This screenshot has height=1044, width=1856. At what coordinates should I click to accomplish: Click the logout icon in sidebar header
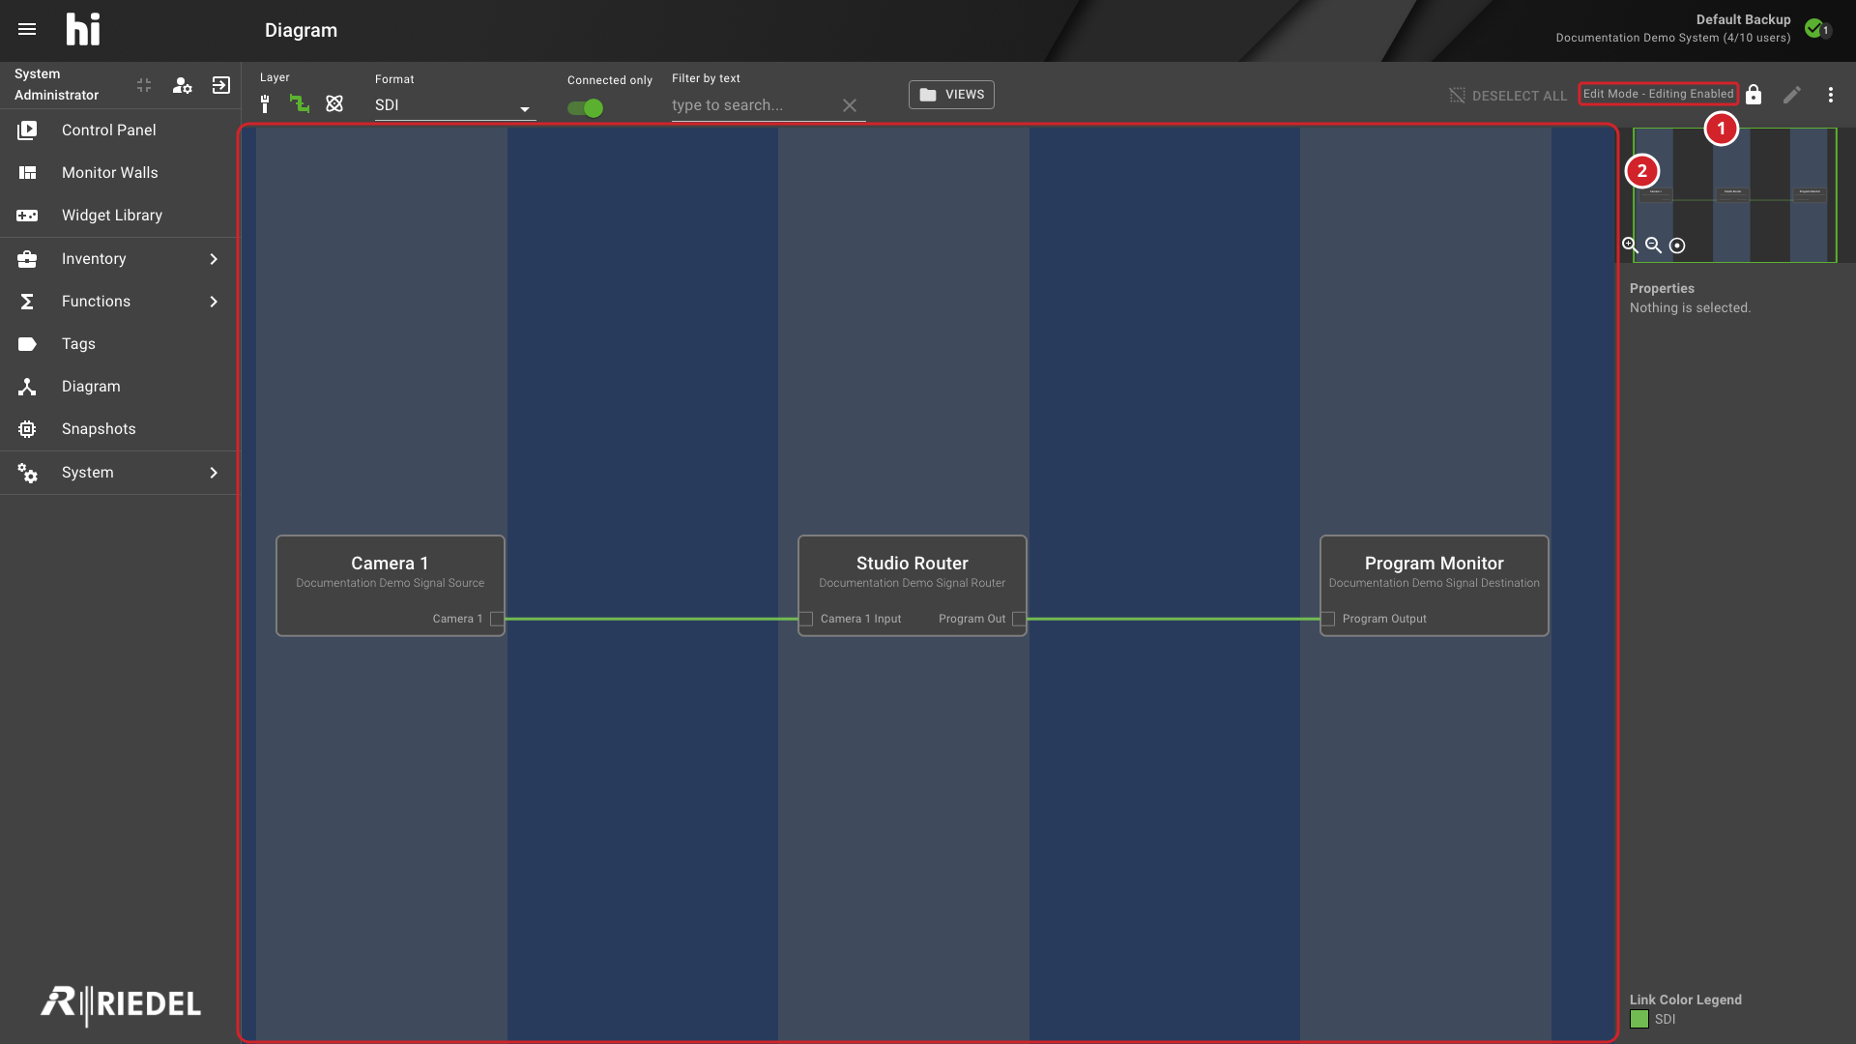[x=221, y=85]
